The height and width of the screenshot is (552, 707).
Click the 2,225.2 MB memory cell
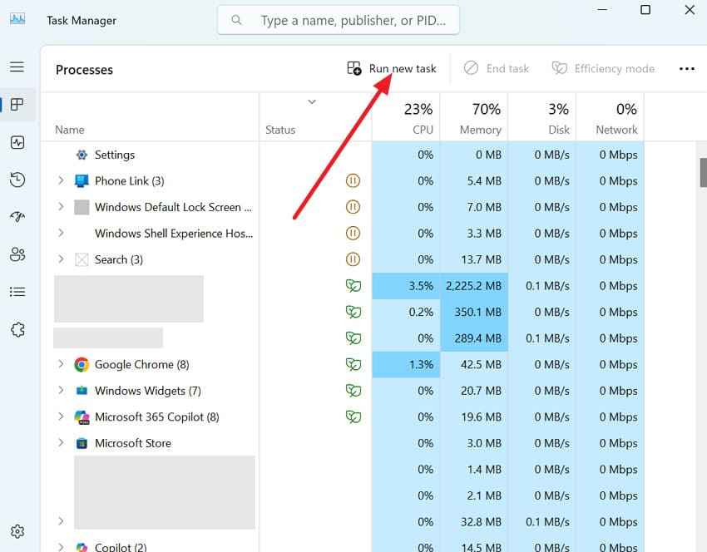(x=474, y=286)
